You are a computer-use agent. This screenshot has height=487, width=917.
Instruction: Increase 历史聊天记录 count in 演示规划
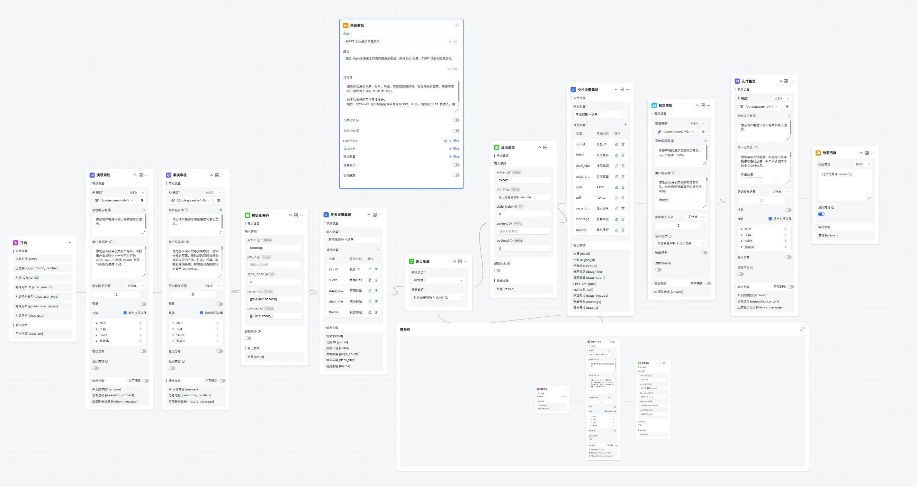click(x=143, y=293)
